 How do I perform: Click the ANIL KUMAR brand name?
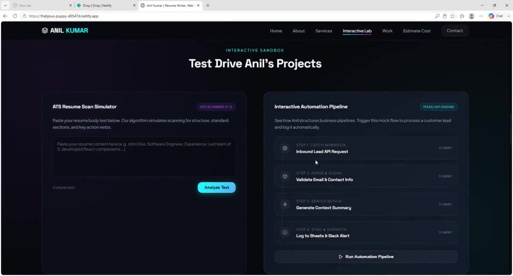pos(69,30)
